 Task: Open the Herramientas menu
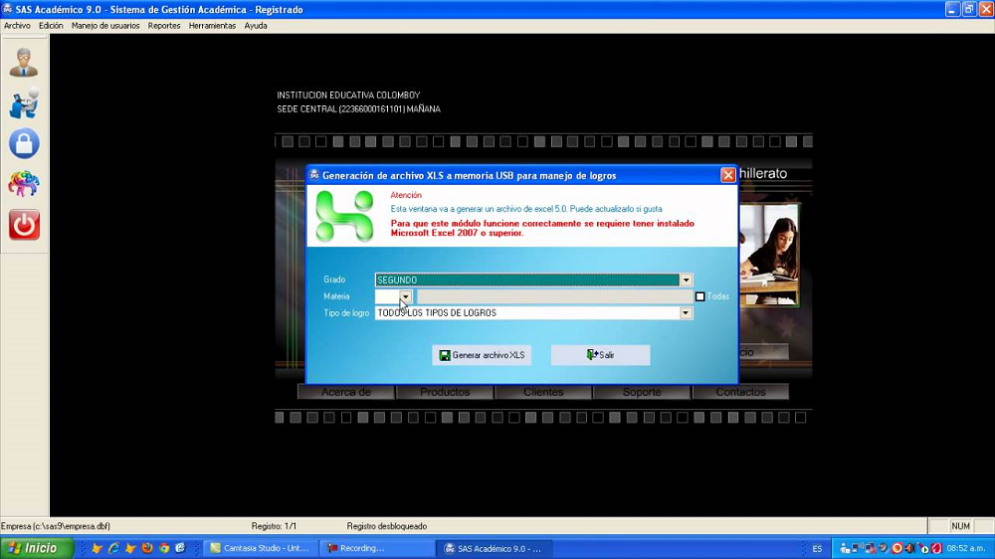coord(212,26)
